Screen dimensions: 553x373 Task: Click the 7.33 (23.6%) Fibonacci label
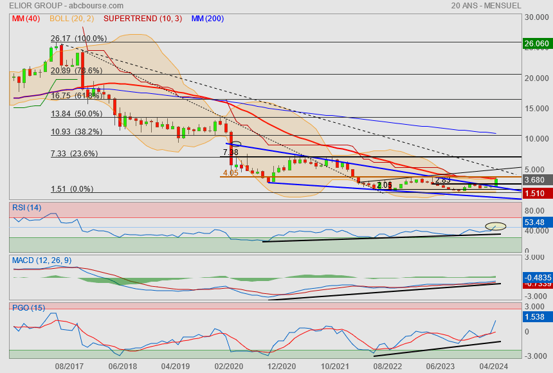(74, 154)
